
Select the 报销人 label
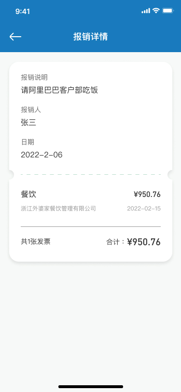[31, 110]
